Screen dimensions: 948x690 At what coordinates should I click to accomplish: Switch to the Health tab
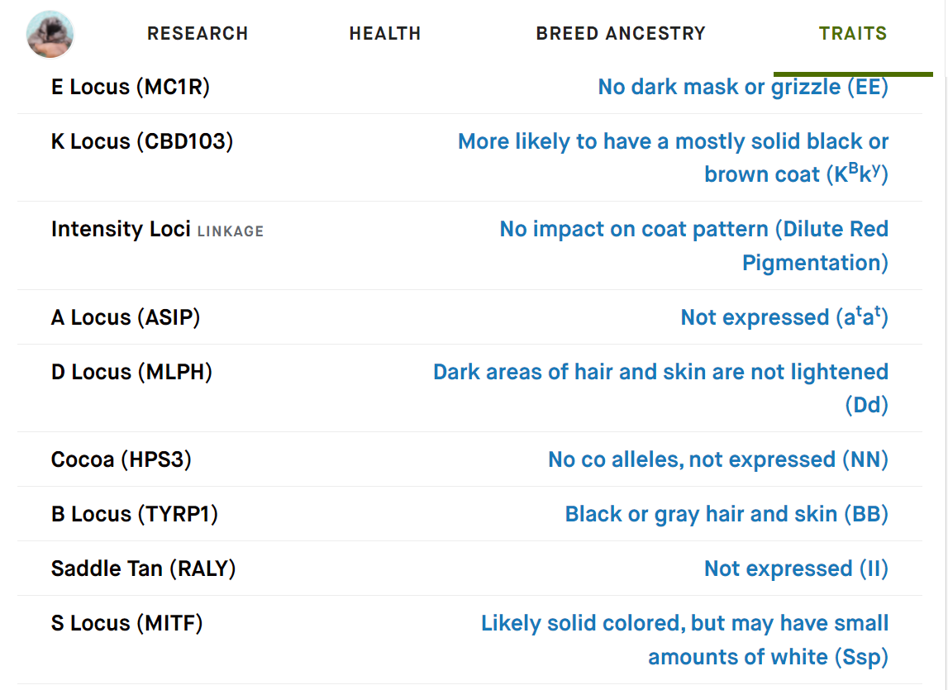pos(385,33)
